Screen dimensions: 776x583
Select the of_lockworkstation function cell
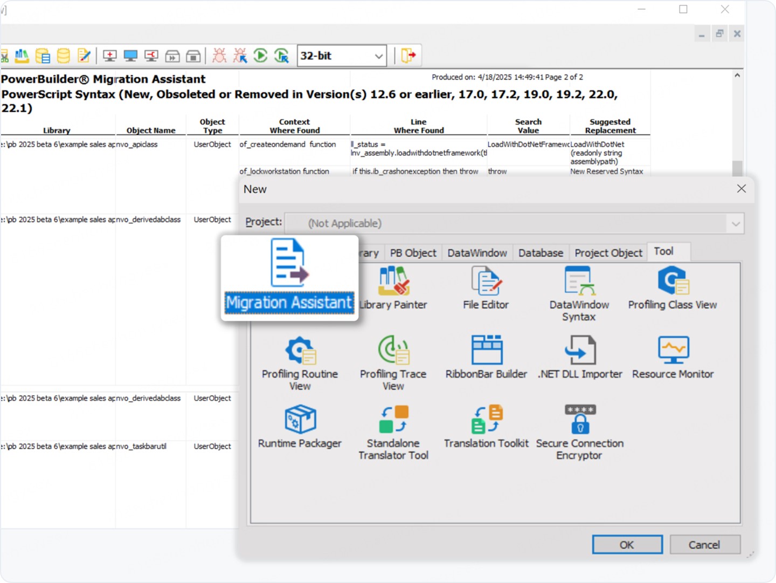click(285, 172)
